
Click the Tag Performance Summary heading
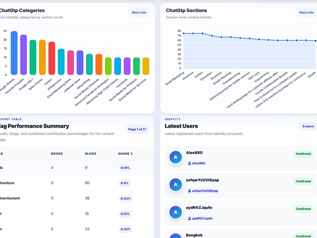[34, 126]
